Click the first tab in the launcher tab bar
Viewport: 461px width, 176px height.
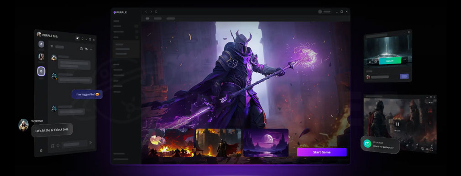tap(147, 19)
